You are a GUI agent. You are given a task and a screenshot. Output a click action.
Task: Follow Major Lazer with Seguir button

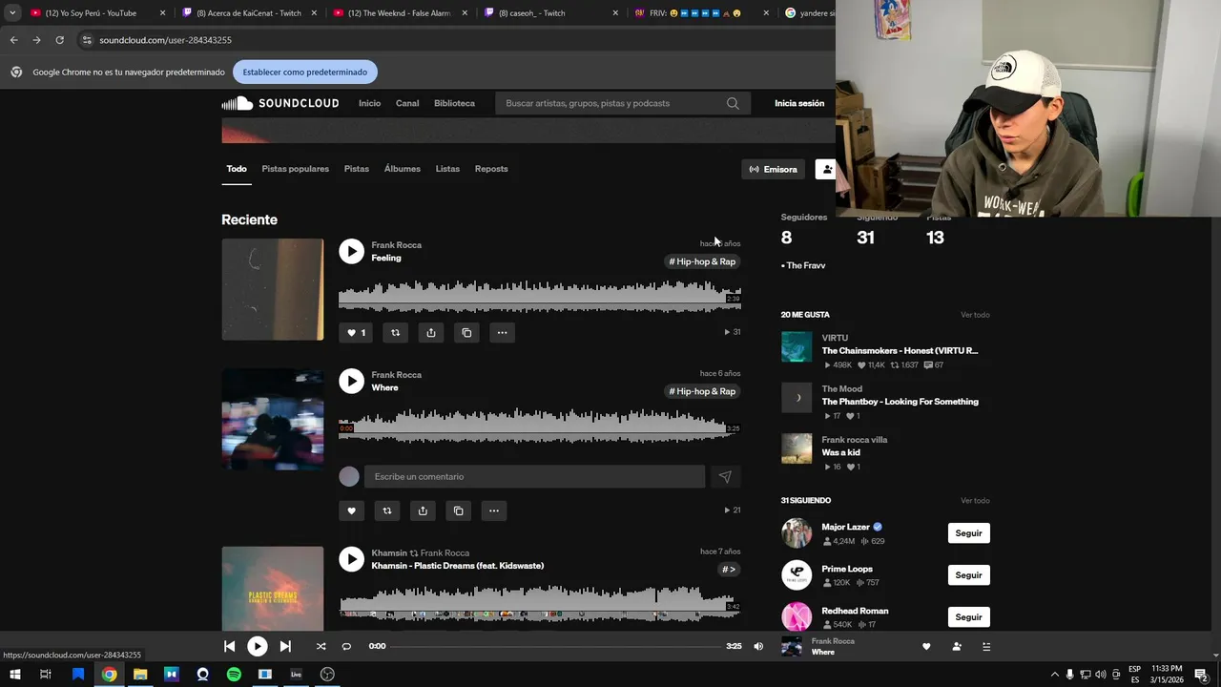click(968, 533)
